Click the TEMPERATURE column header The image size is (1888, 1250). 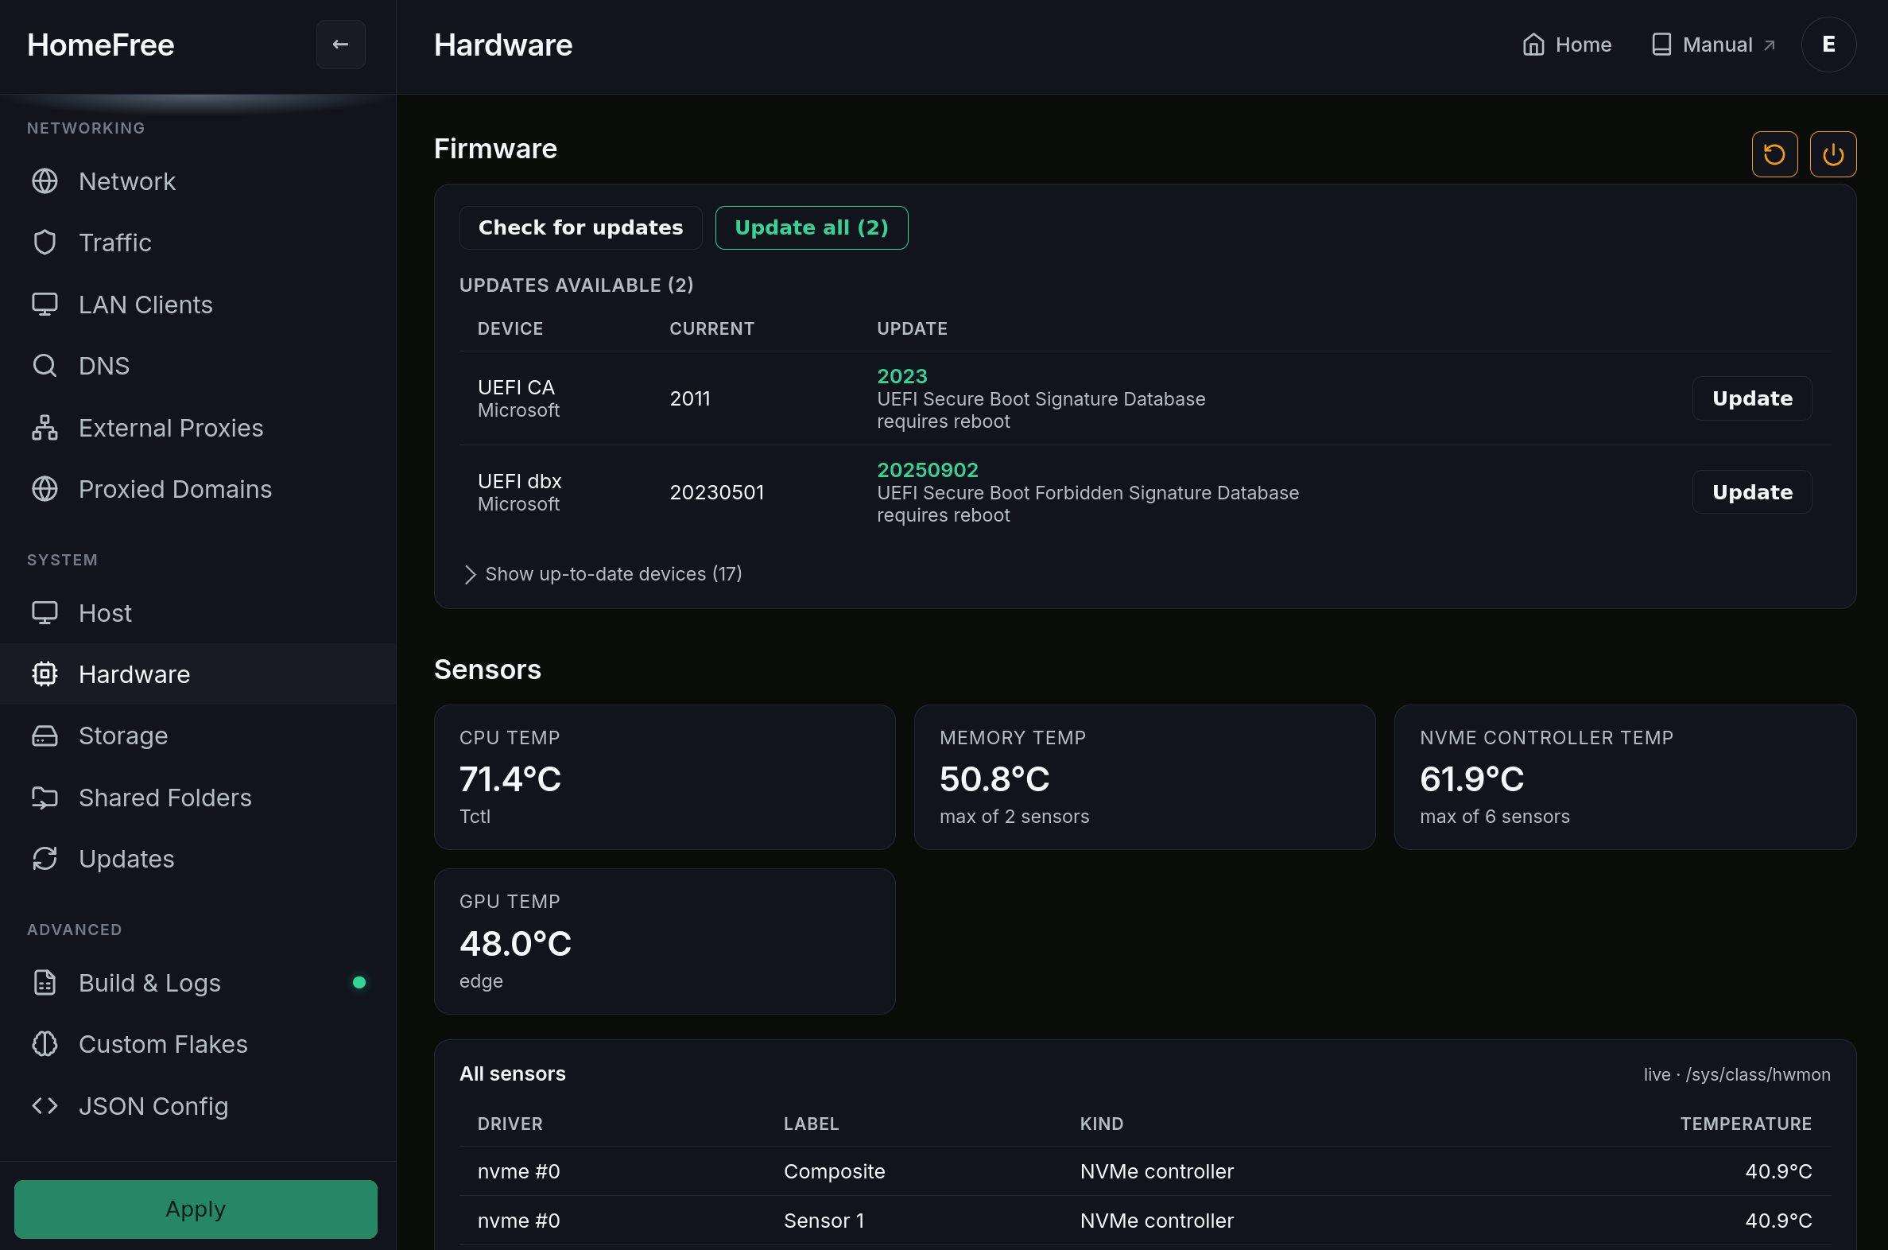pos(1746,1124)
